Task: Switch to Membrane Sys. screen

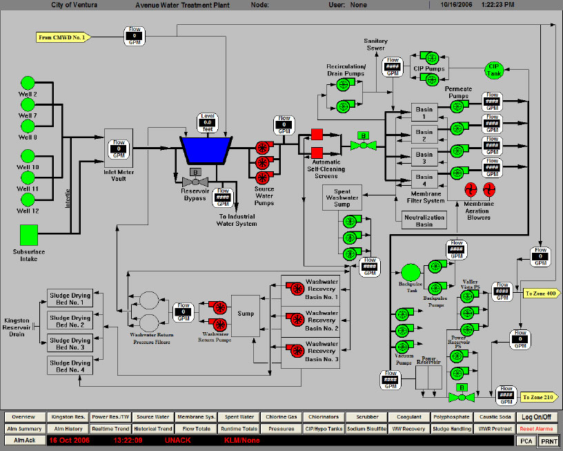Action: [196, 417]
